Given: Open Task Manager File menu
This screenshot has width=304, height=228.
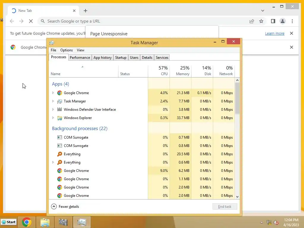Looking at the screenshot, I should [x=53, y=50].
